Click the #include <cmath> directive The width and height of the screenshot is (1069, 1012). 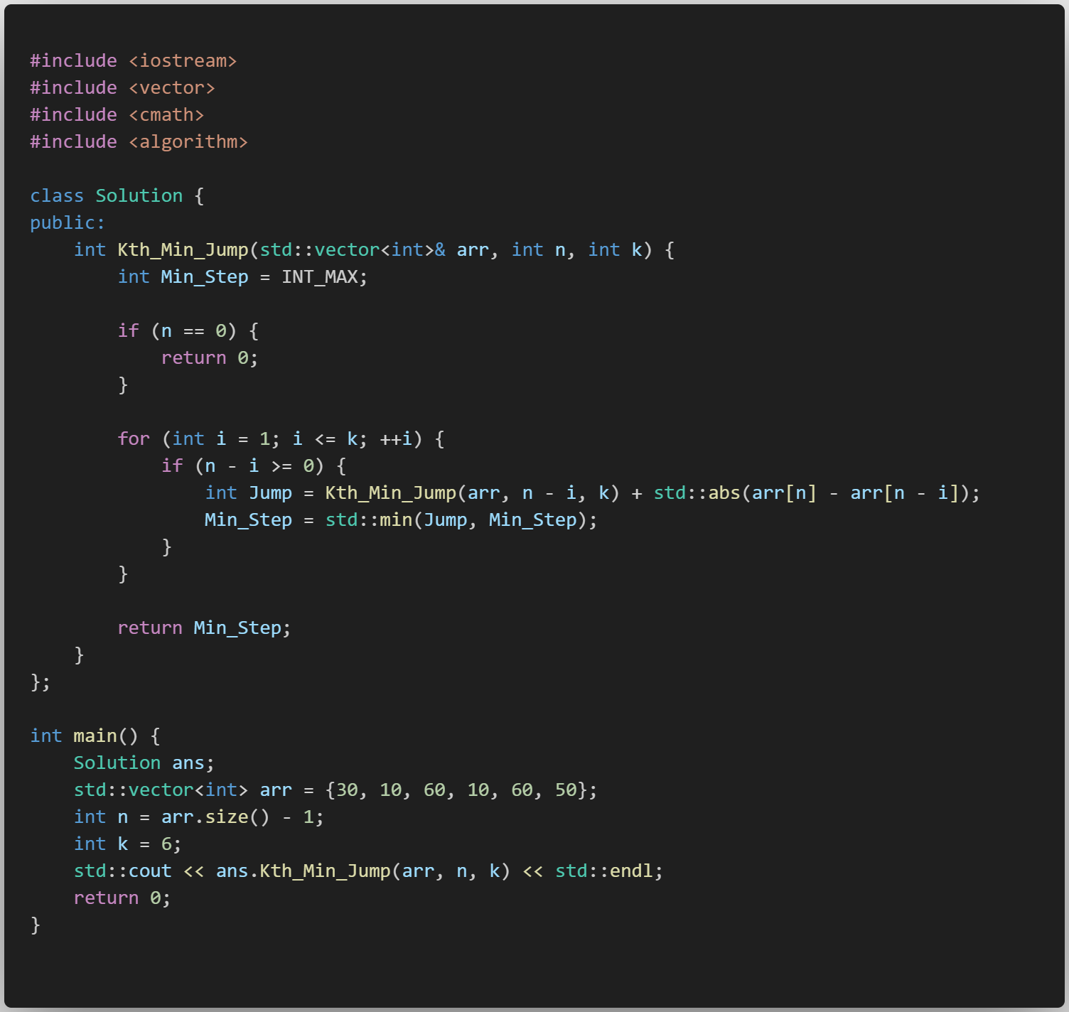(117, 114)
